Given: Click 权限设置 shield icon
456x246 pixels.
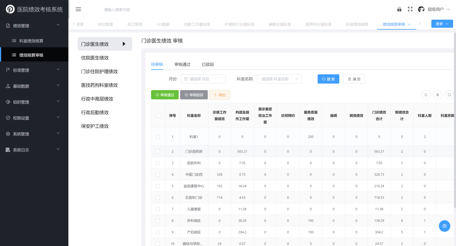Looking at the screenshot, I should [x=8, y=118].
